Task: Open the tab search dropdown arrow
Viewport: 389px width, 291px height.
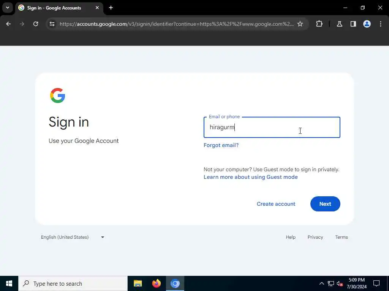Action: pyautogui.click(x=8, y=8)
